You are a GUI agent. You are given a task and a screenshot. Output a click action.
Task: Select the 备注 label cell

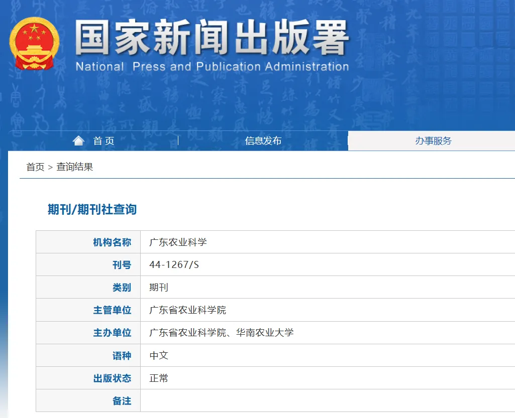[x=88, y=400]
